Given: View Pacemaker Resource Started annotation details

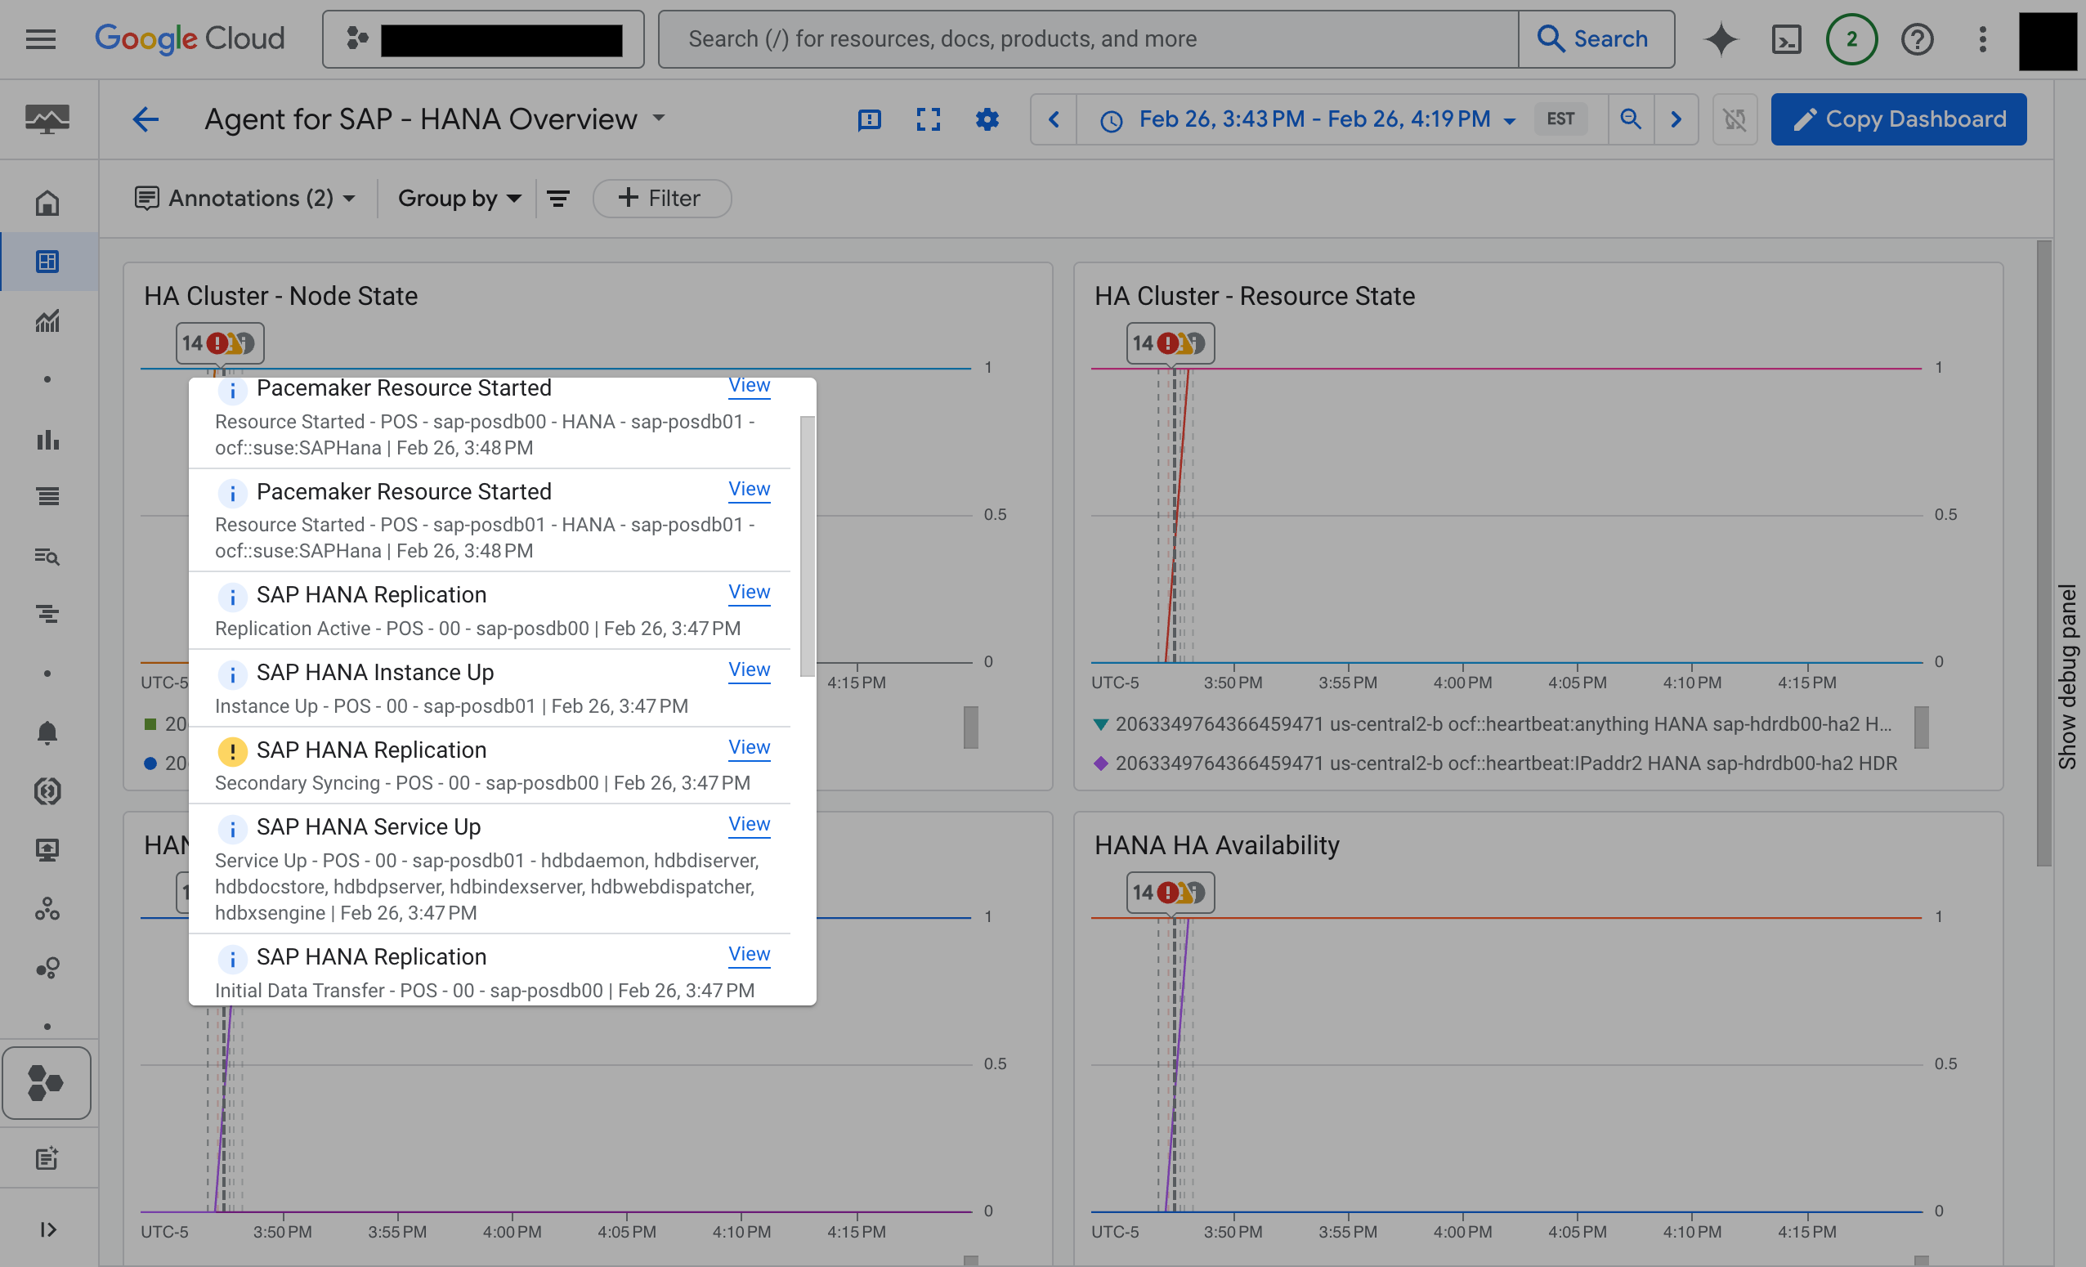Looking at the screenshot, I should pyautogui.click(x=748, y=386).
